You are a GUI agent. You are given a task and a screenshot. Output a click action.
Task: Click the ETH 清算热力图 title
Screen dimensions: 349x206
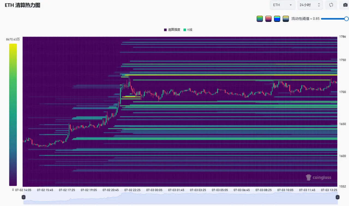[22, 5]
